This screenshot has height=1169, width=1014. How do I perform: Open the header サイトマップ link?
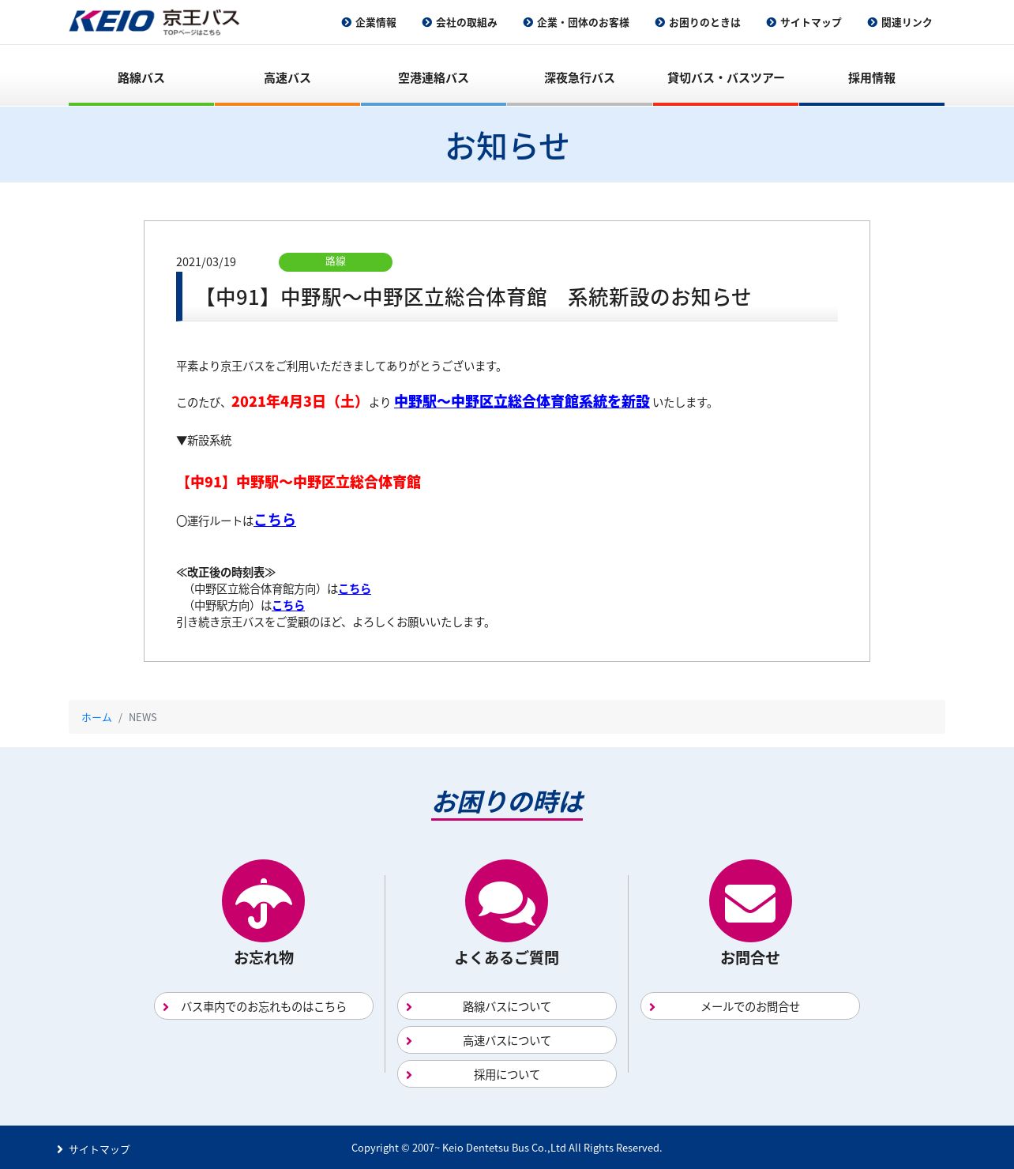pyautogui.click(x=811, y=23)
